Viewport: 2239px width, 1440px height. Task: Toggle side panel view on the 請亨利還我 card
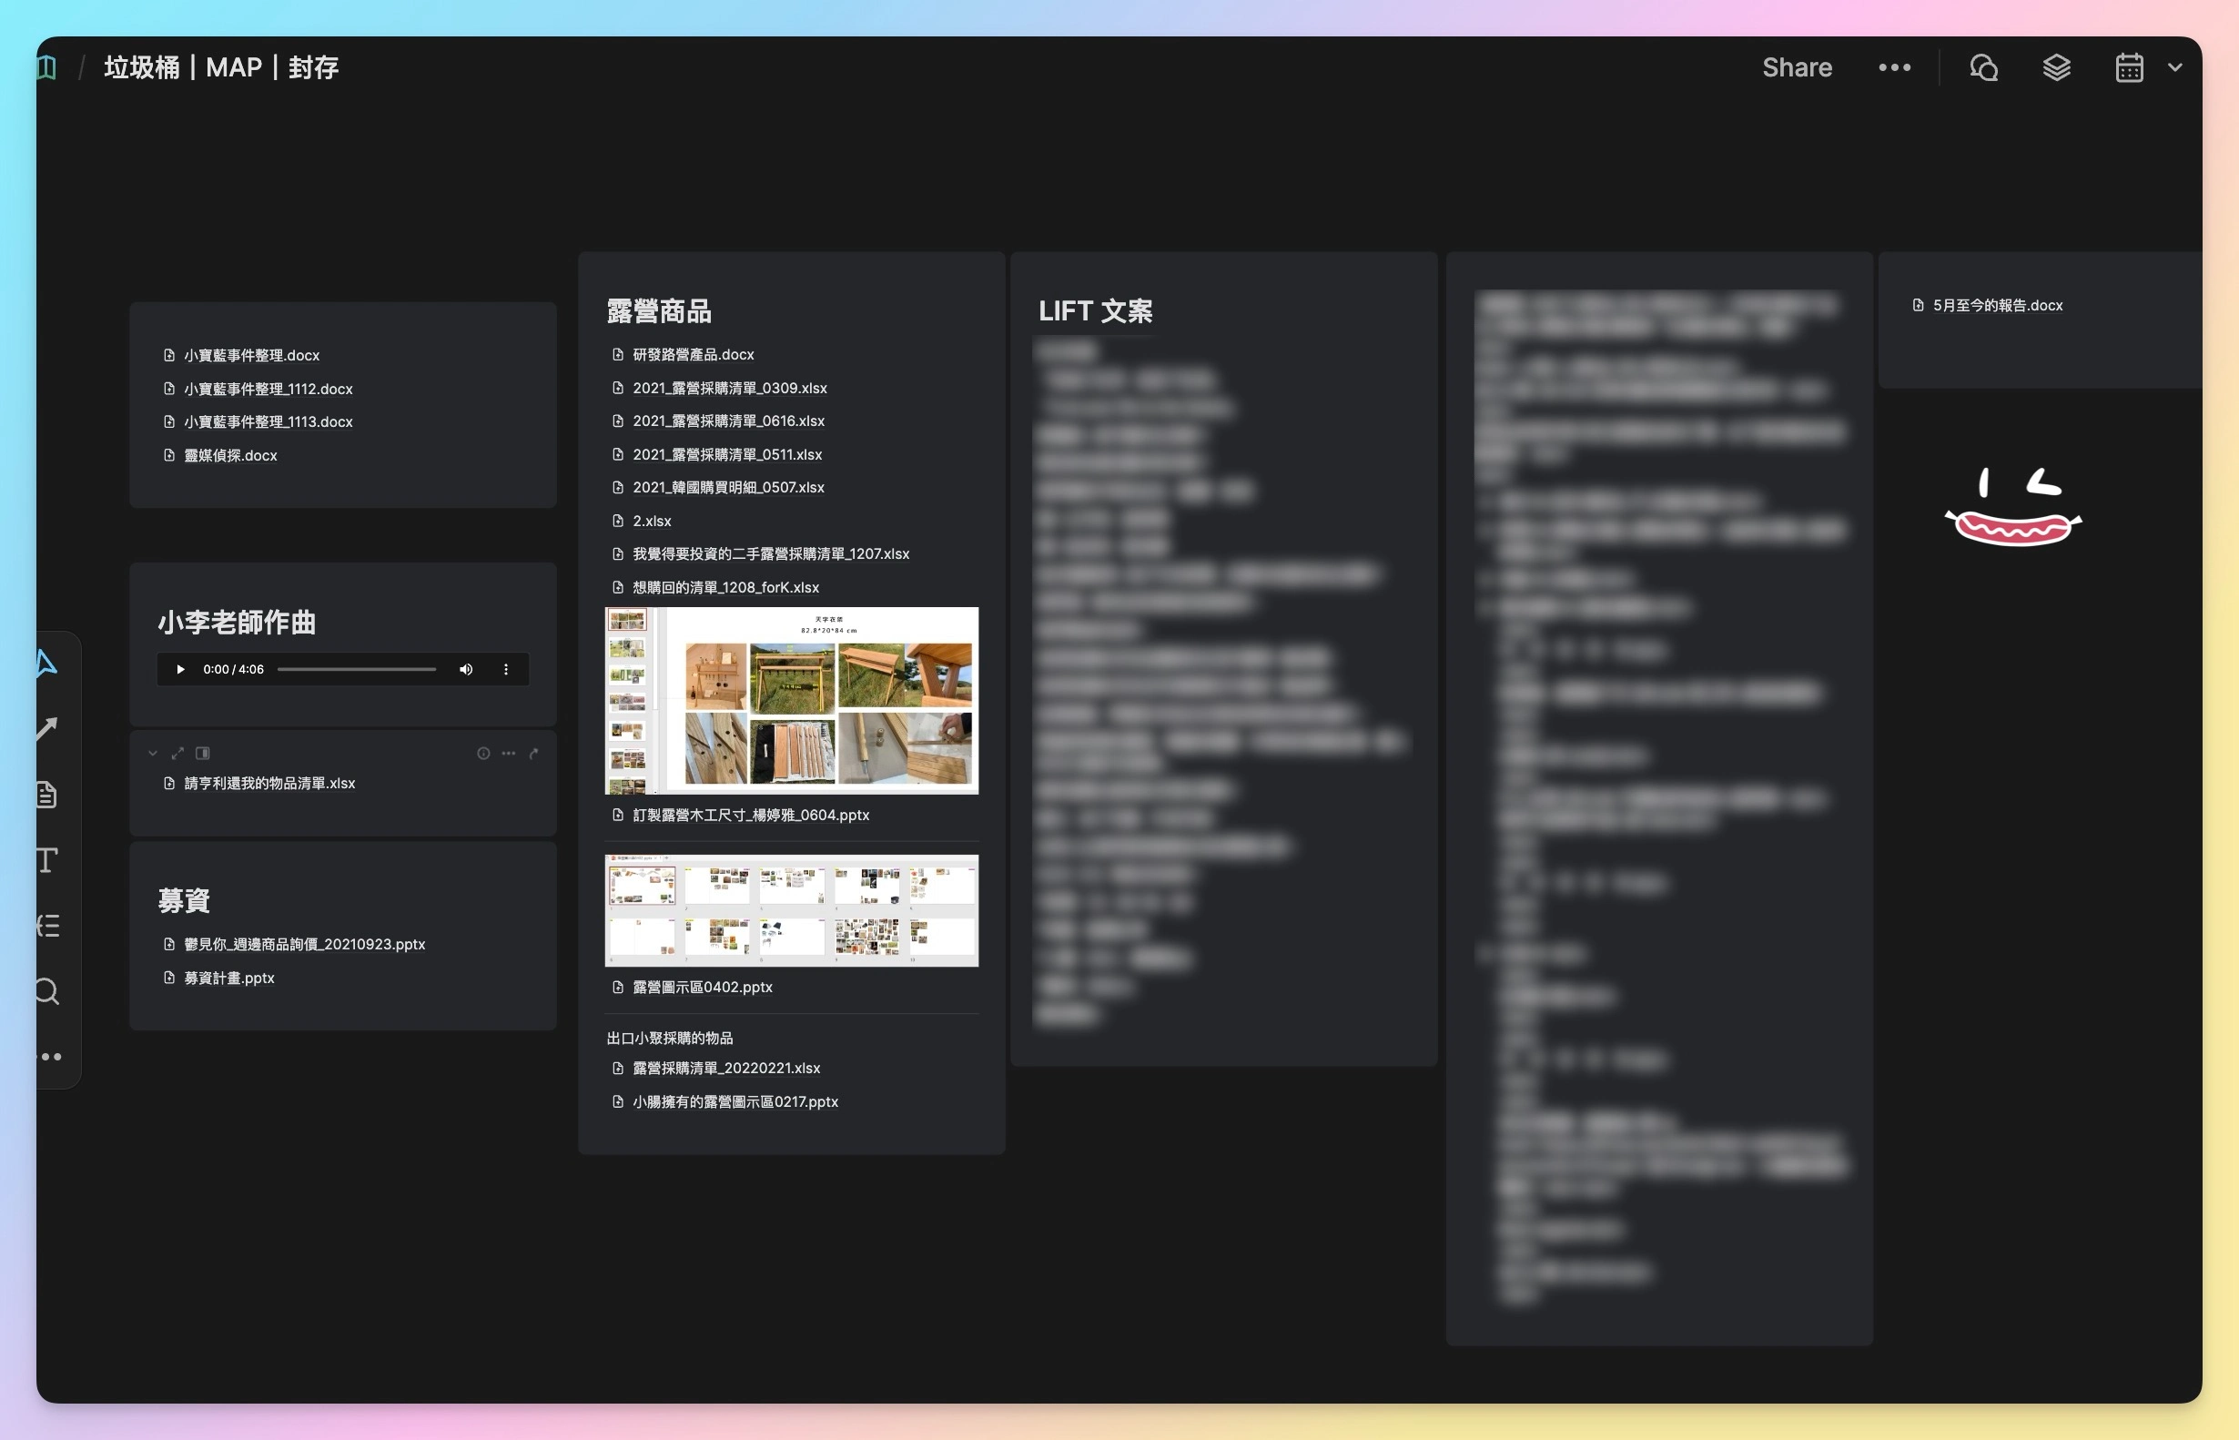click(203, 753)
